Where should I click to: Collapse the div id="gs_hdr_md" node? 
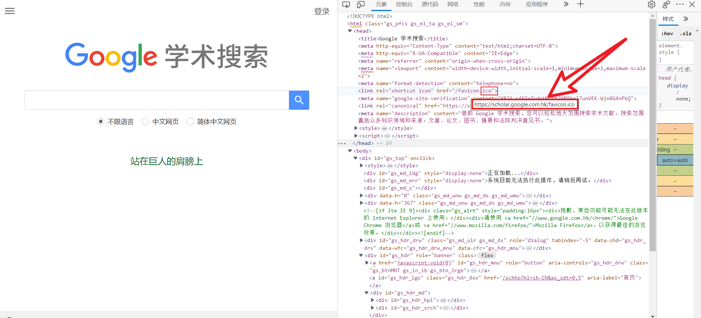pos(366,293)
